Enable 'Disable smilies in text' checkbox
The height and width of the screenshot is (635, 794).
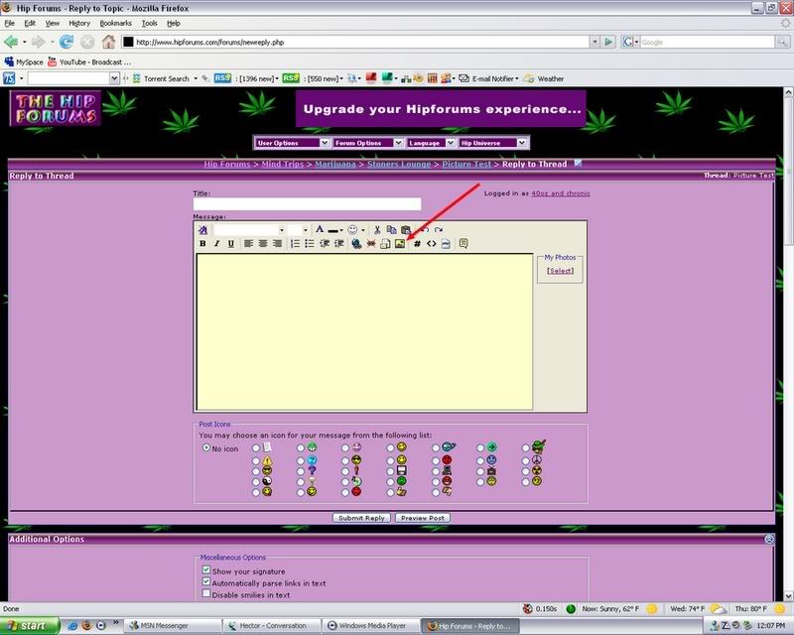[206, 594]
